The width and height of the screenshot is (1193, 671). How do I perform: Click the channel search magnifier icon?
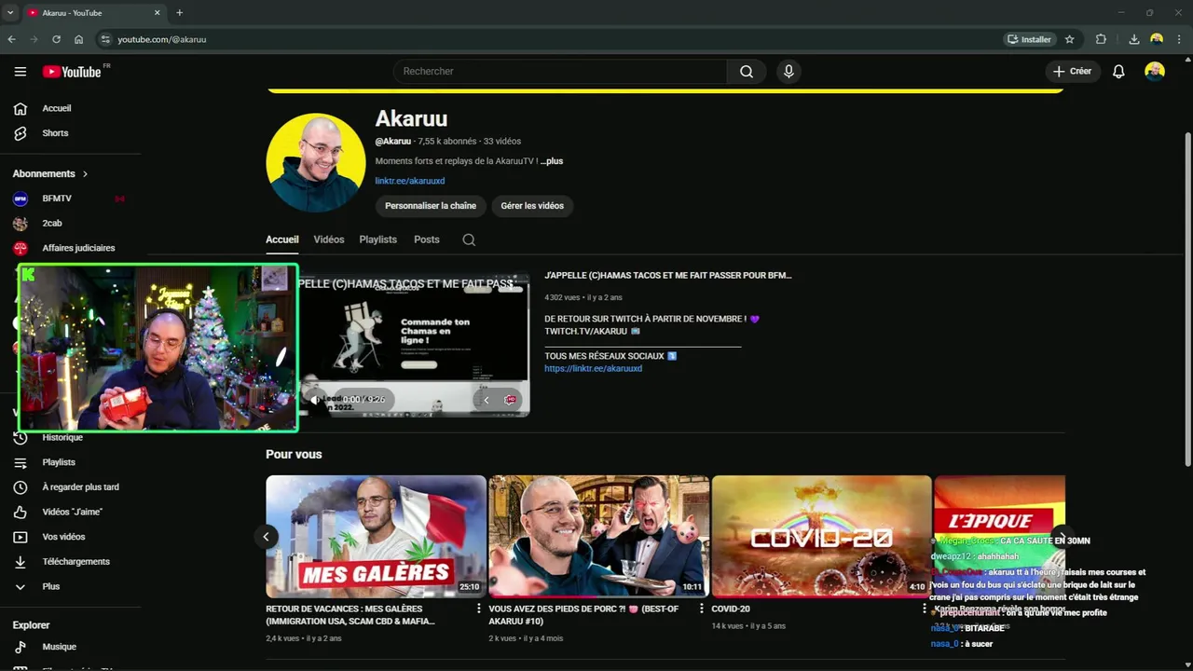469,240
